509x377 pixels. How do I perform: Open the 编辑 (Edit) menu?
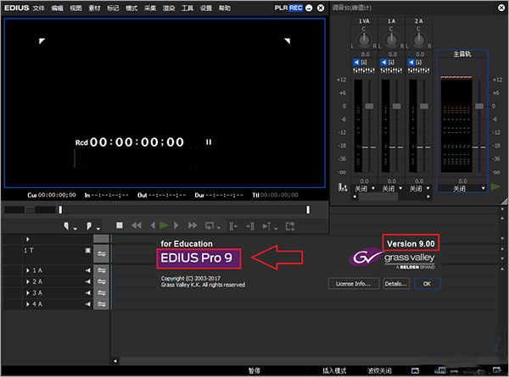[x=57, y=8]
